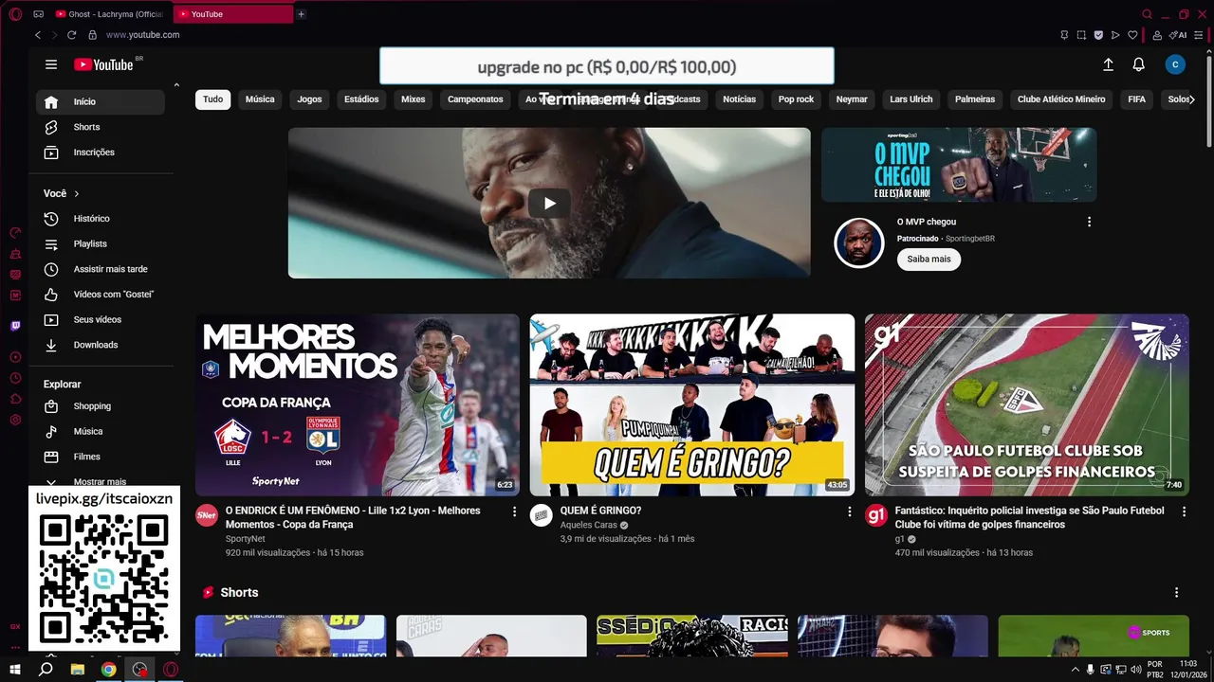1214x682 pixels.
Task: Open the Aqueles Caras channel link
Action: point(588,525)
